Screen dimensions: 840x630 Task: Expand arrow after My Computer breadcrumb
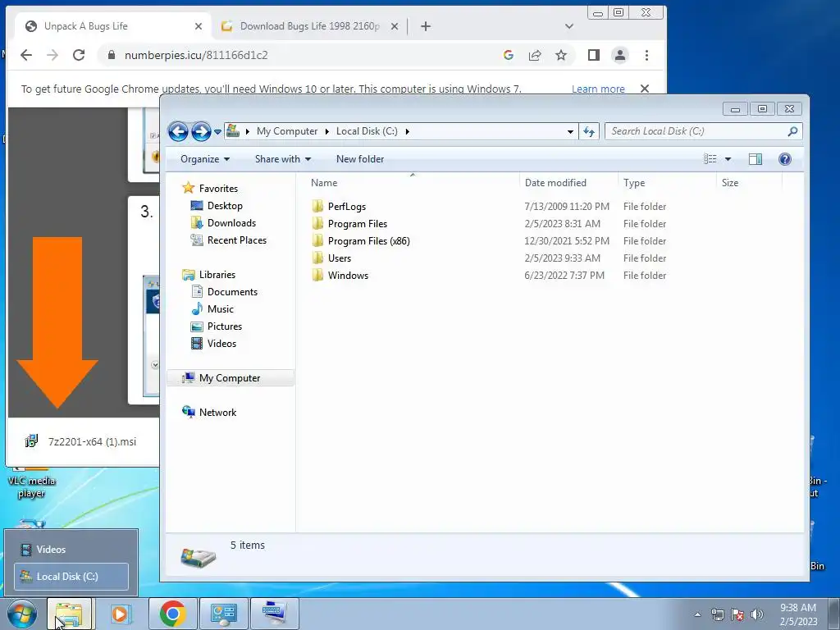[326, 131]
